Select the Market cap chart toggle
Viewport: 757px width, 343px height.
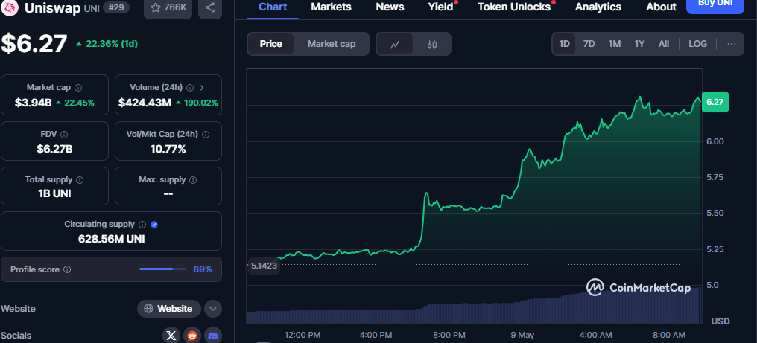tap(332, 44)
